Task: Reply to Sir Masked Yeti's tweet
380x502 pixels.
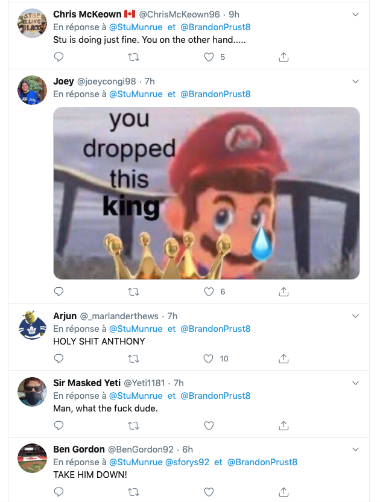Action: click(x=59, y=425)
